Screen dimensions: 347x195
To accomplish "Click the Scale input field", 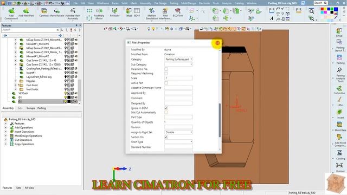I will (178, 78).
